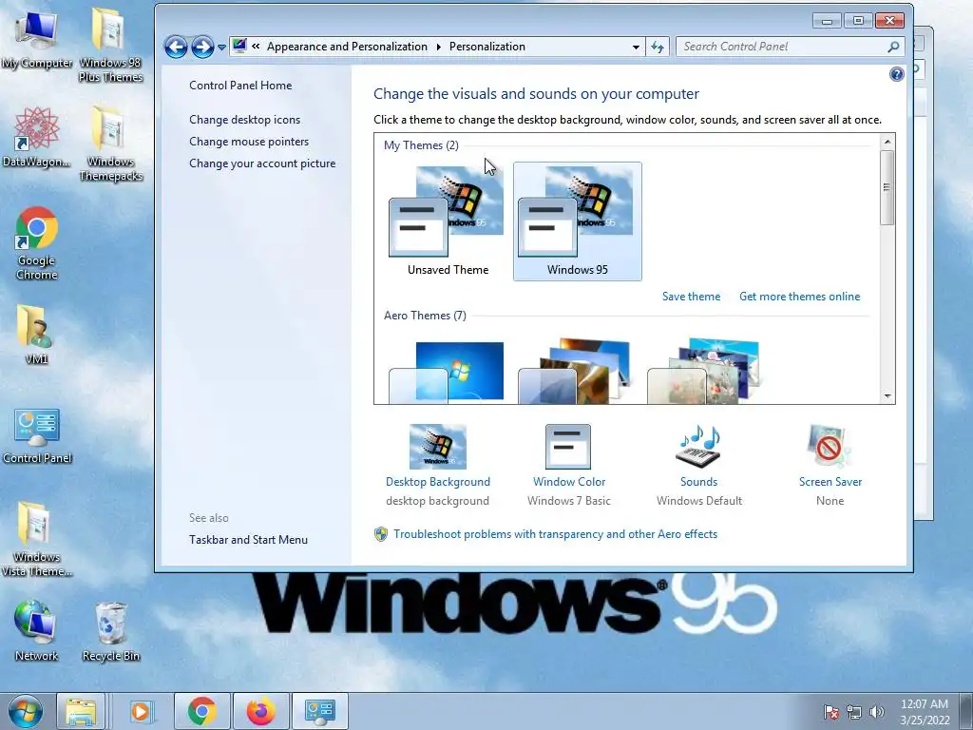The width and height of the screenshot is (973, 730).
Task: Open the Screen Saver icon
Action: (830, 447)
